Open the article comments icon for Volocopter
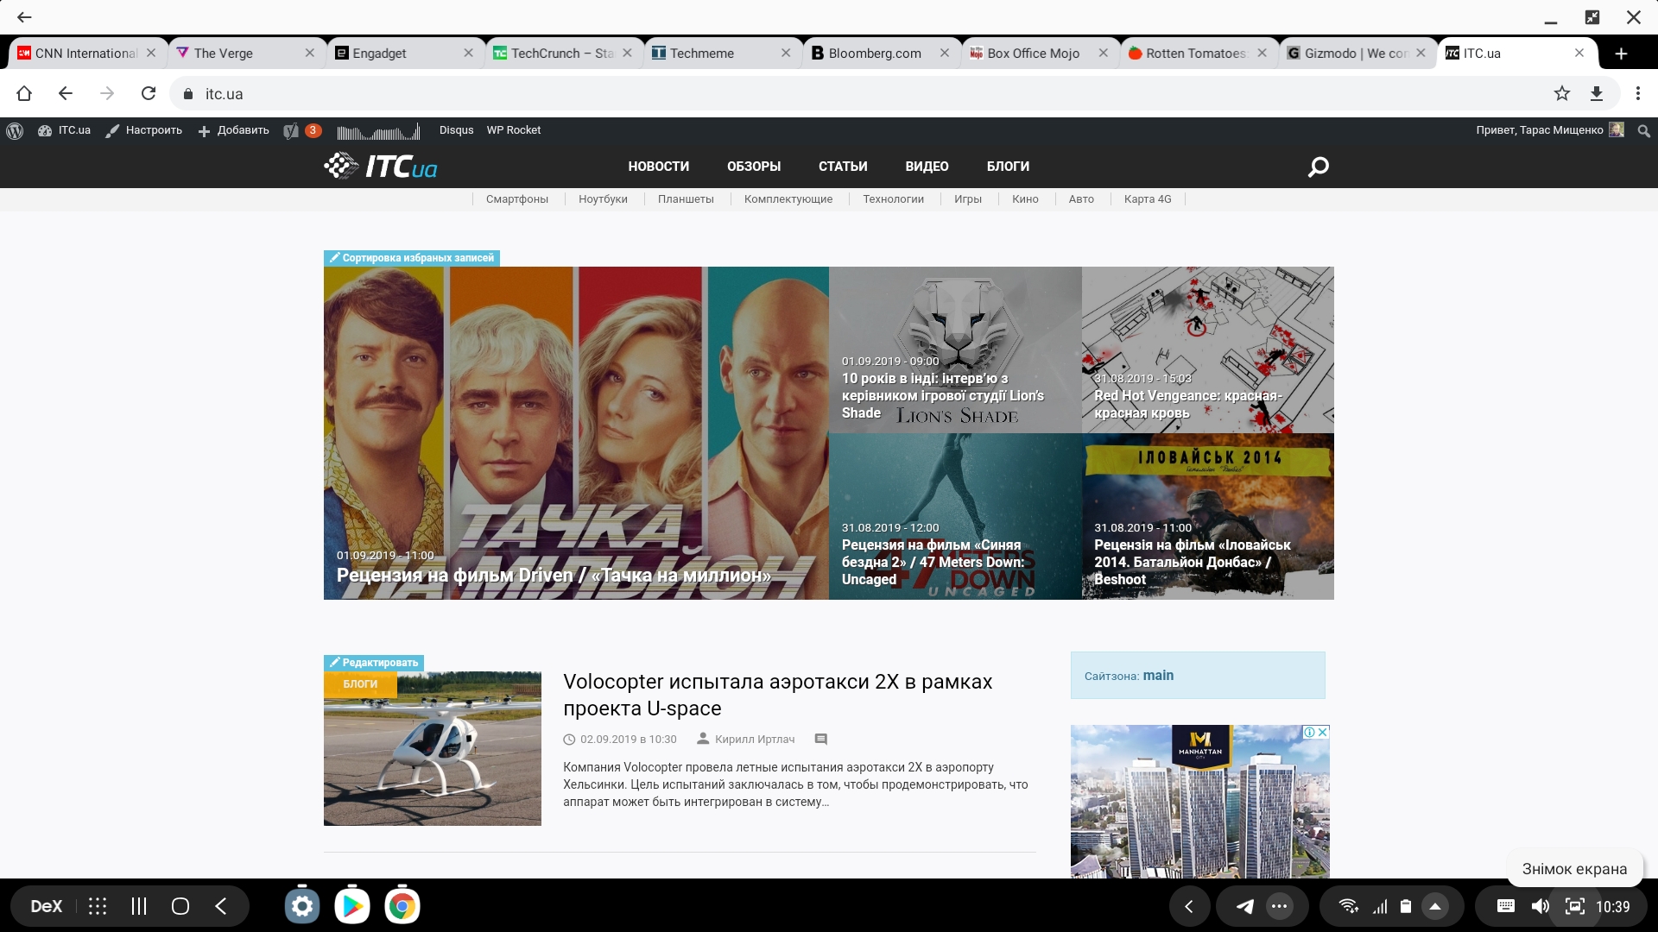The image size is (1658, 932). (x=821, y=740)
